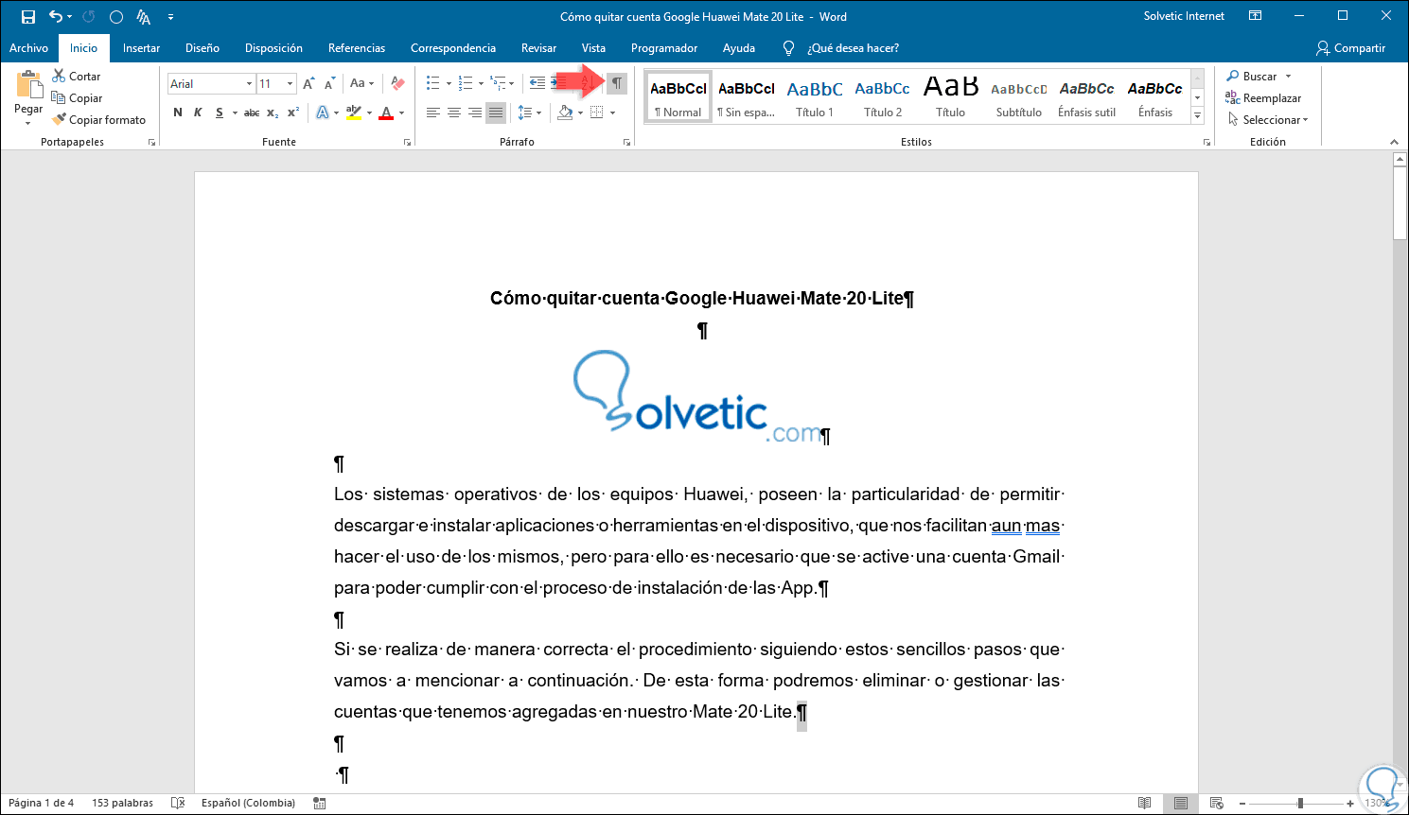Image resolution: width=1409 pixels, height=815 pixels.
Task: Click the 153 palabras word count
Action: pyautogui.click(x=122, y=804)
